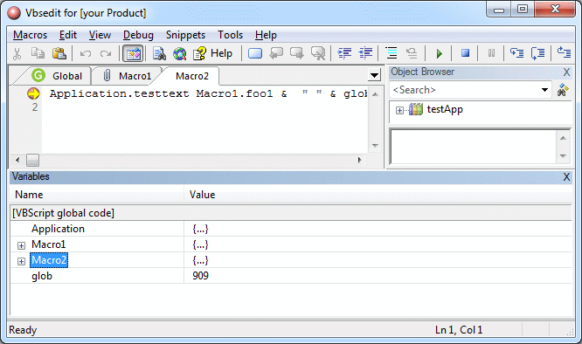
Task: Expand the testApp tree node
Action: point(399,110)
